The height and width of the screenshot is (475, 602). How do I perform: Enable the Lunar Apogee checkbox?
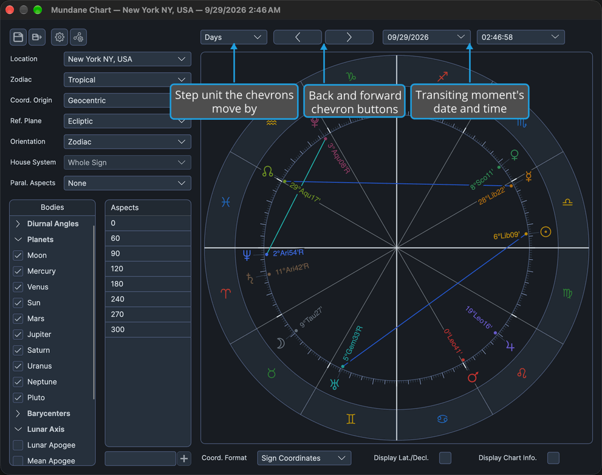tap(18, 445)
